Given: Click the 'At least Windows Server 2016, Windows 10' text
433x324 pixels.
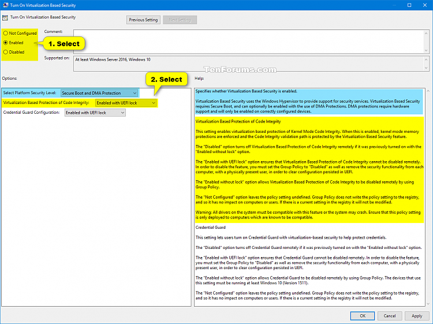Looking at the screenshot, I should [113, 59].
